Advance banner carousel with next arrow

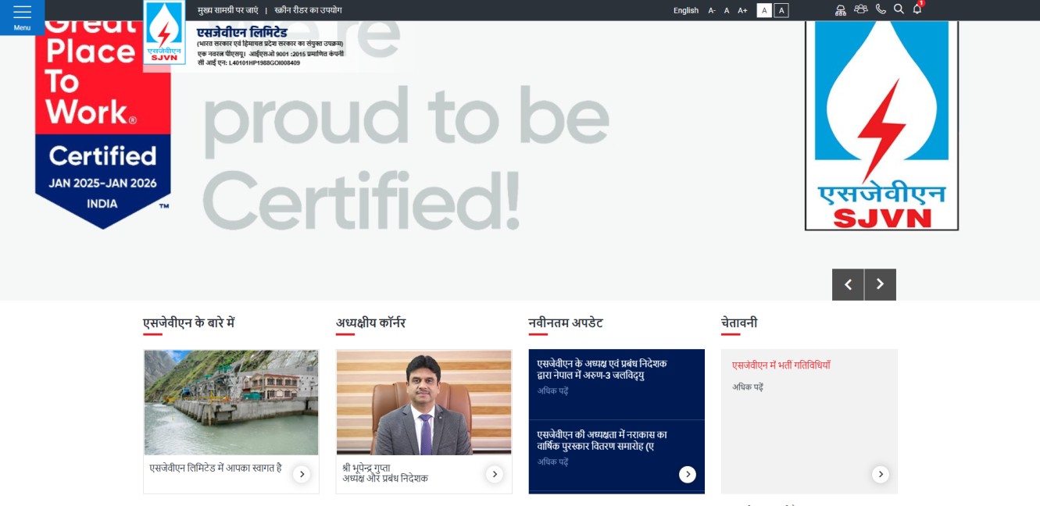(x=880, y=284)
